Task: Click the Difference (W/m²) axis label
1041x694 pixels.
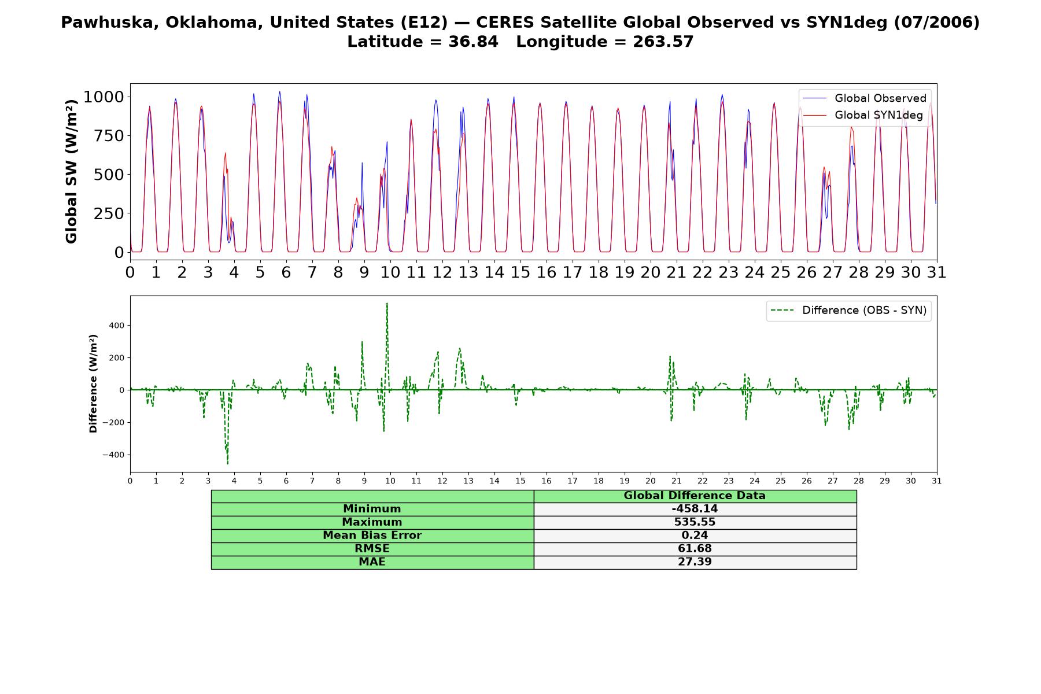Action: coord(93,383)
